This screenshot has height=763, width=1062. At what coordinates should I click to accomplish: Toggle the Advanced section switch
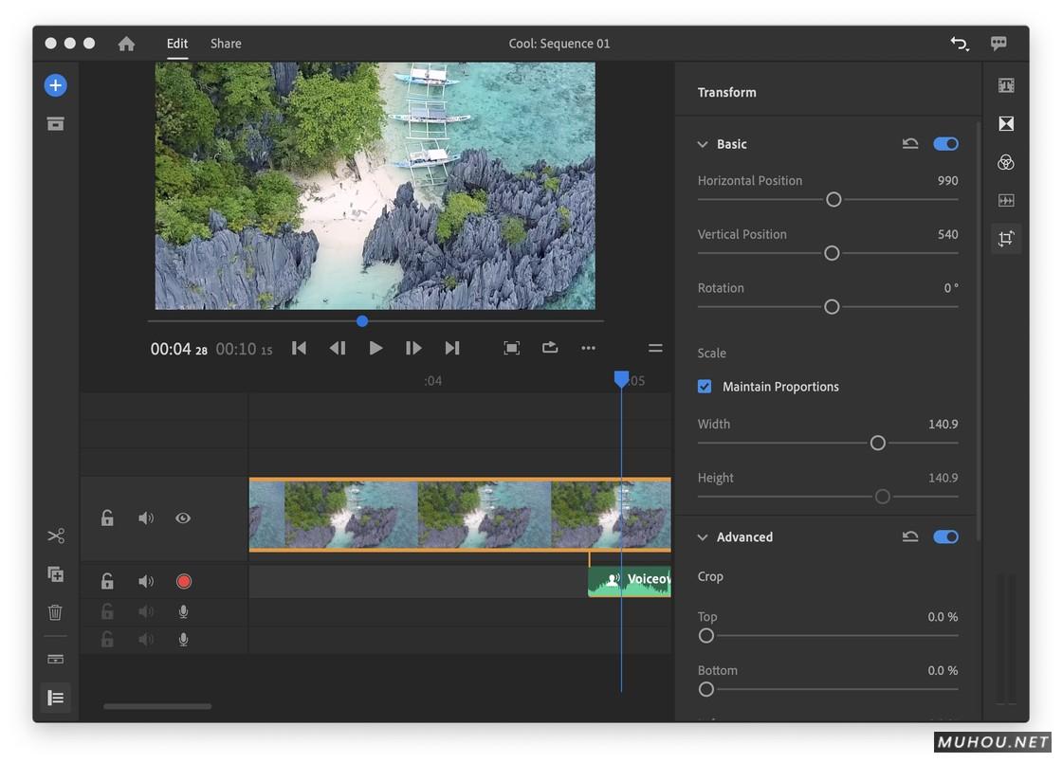pos(945,536)
